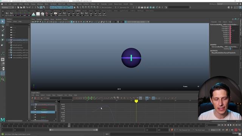Open the Workspace dropdown

tap(228, 4)
